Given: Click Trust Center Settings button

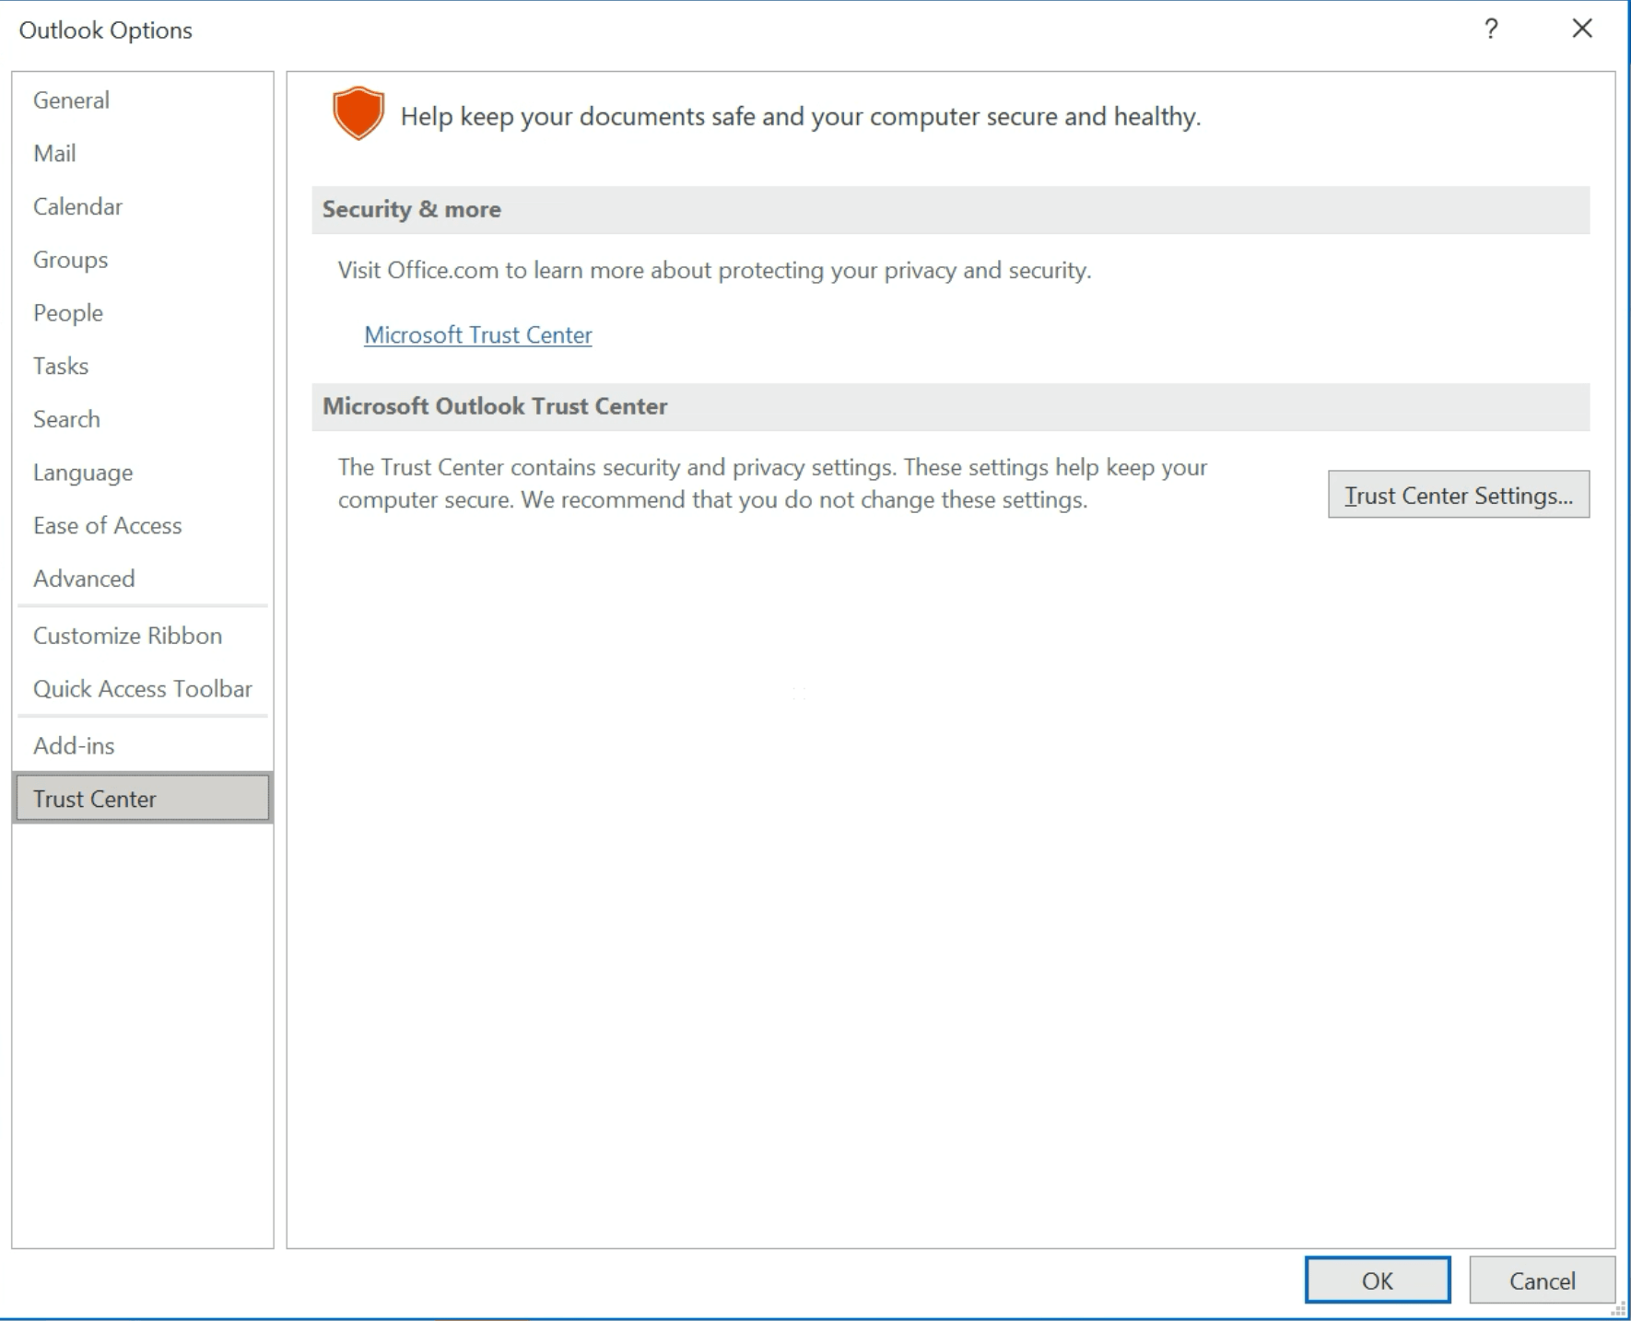Looking at the screenshot, I should [1459, 495].
